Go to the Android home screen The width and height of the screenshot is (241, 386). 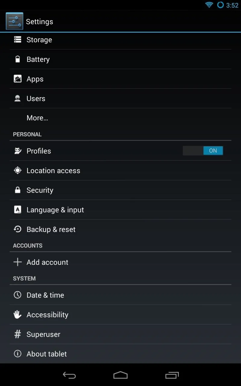(x=120, y=375)
